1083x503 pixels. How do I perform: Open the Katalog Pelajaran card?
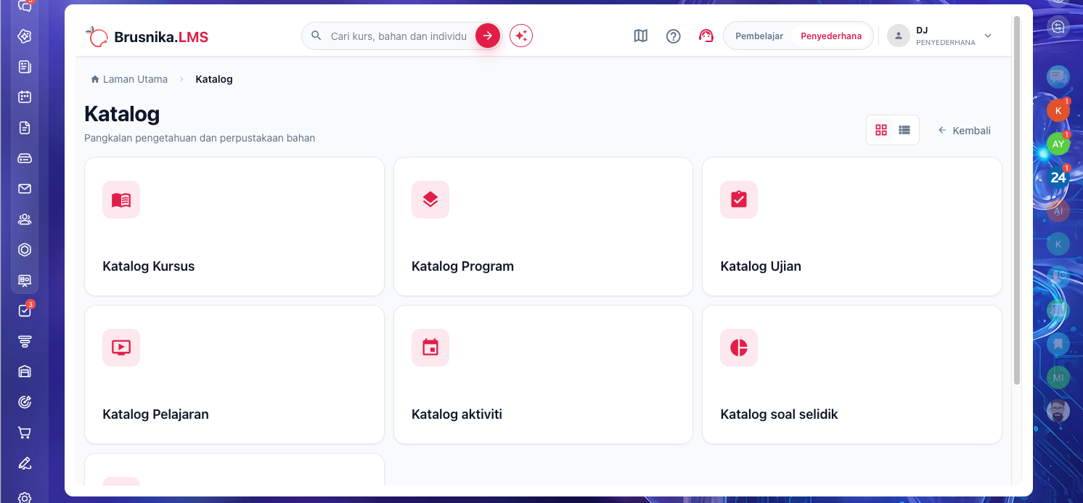(234, 375)
